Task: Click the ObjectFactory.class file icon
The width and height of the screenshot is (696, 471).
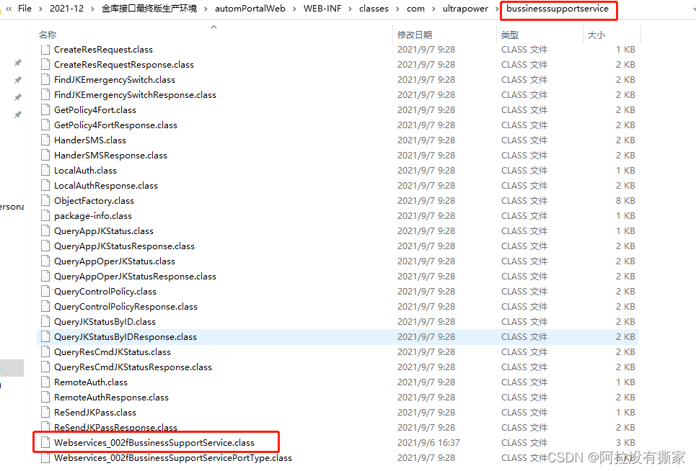Action: [45, 201]
